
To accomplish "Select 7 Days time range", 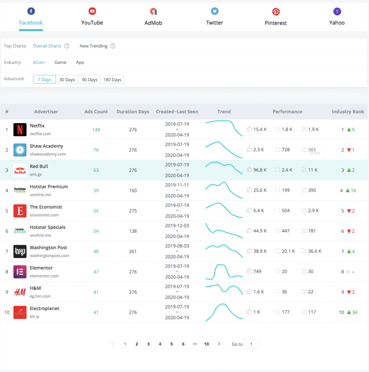I will pos(44,80).
